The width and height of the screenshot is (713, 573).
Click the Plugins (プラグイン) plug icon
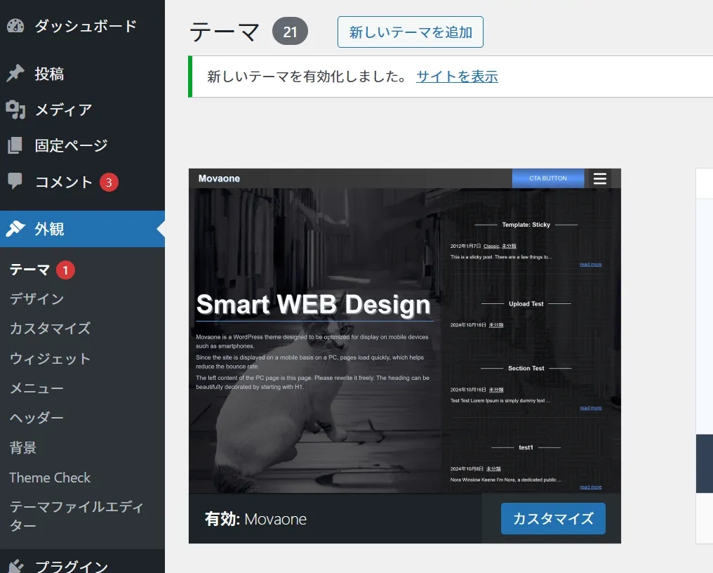15,566
